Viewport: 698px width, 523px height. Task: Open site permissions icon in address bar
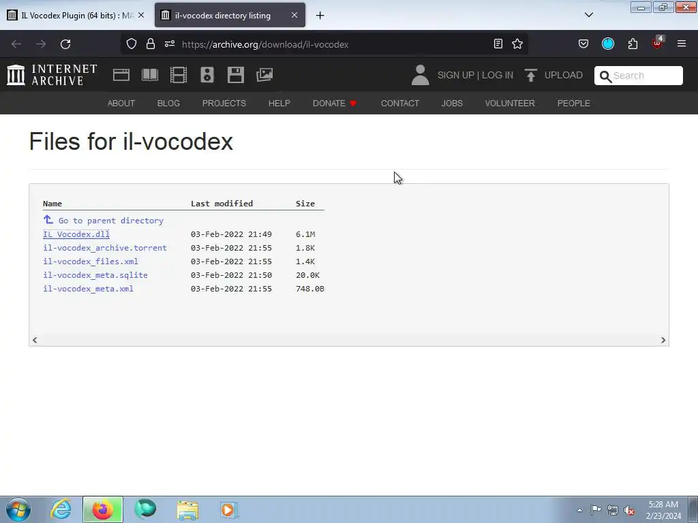(x=170, y=44)
